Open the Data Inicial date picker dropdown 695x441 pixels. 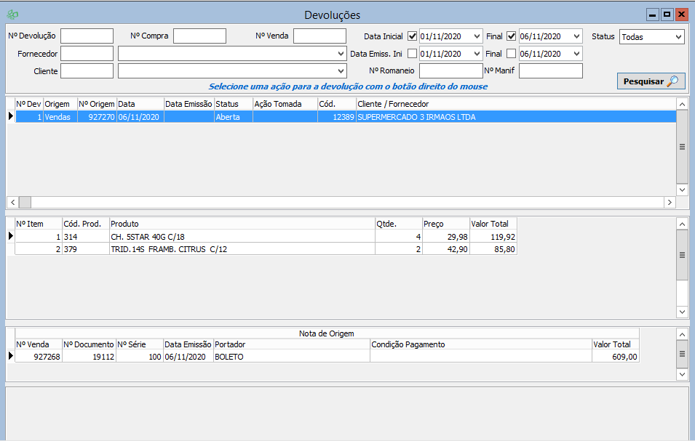coord(477,36)
